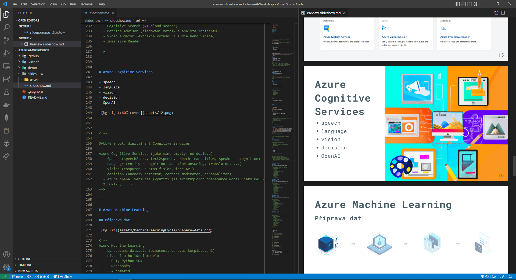Open the Manage settings gear

point(6,267)
